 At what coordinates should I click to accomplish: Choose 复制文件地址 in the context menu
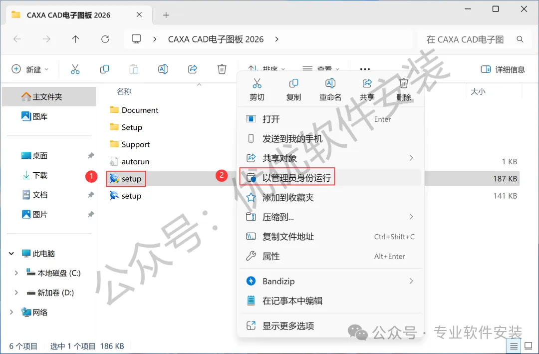pos(330,237)
